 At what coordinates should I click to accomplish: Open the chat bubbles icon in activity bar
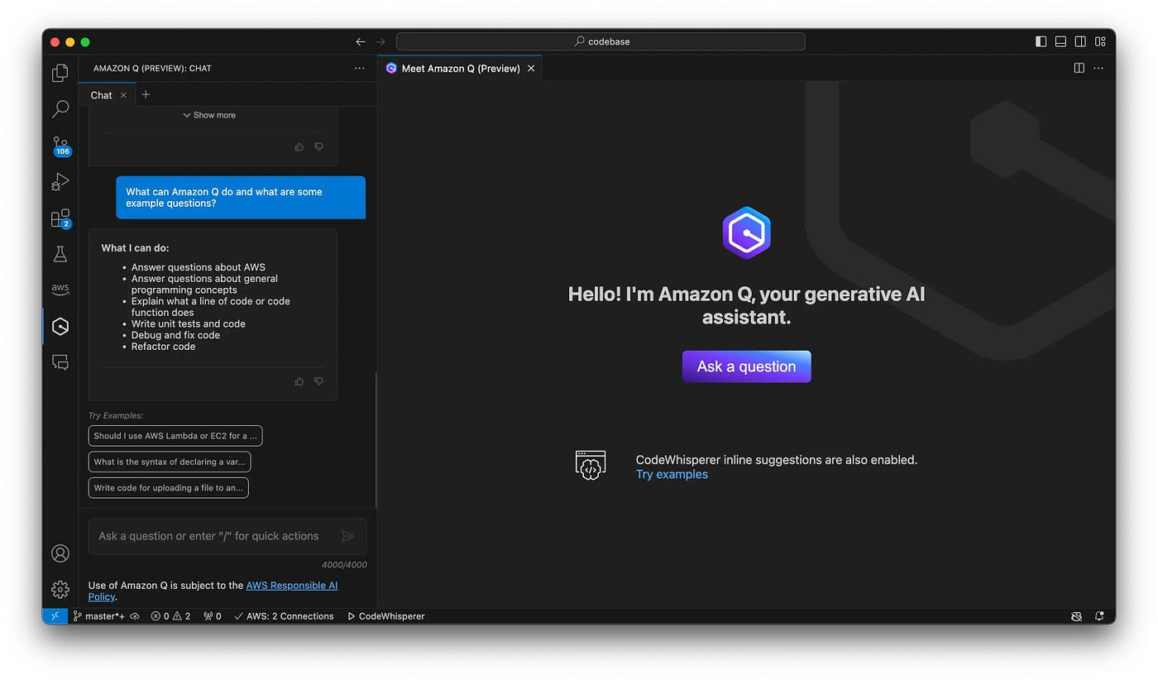click(60, 362)
